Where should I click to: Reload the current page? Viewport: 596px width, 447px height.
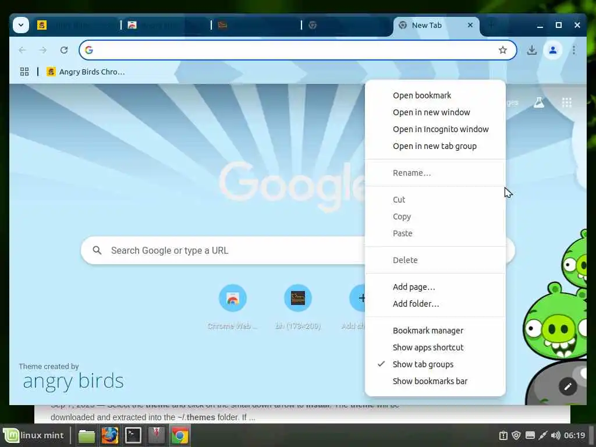64,50
